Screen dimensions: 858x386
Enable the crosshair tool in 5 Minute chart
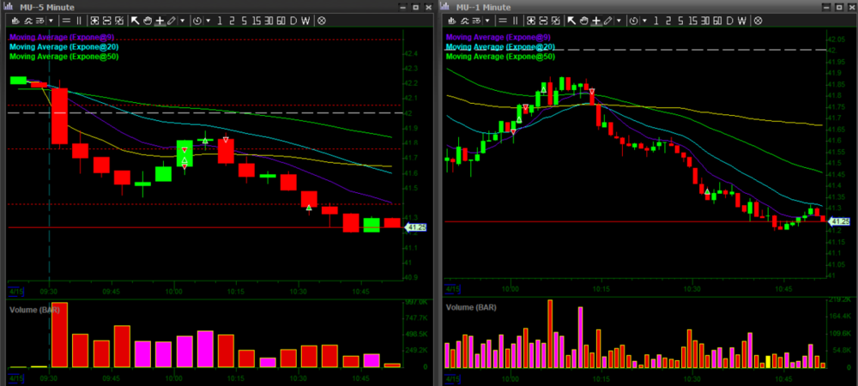coord(160,20)
